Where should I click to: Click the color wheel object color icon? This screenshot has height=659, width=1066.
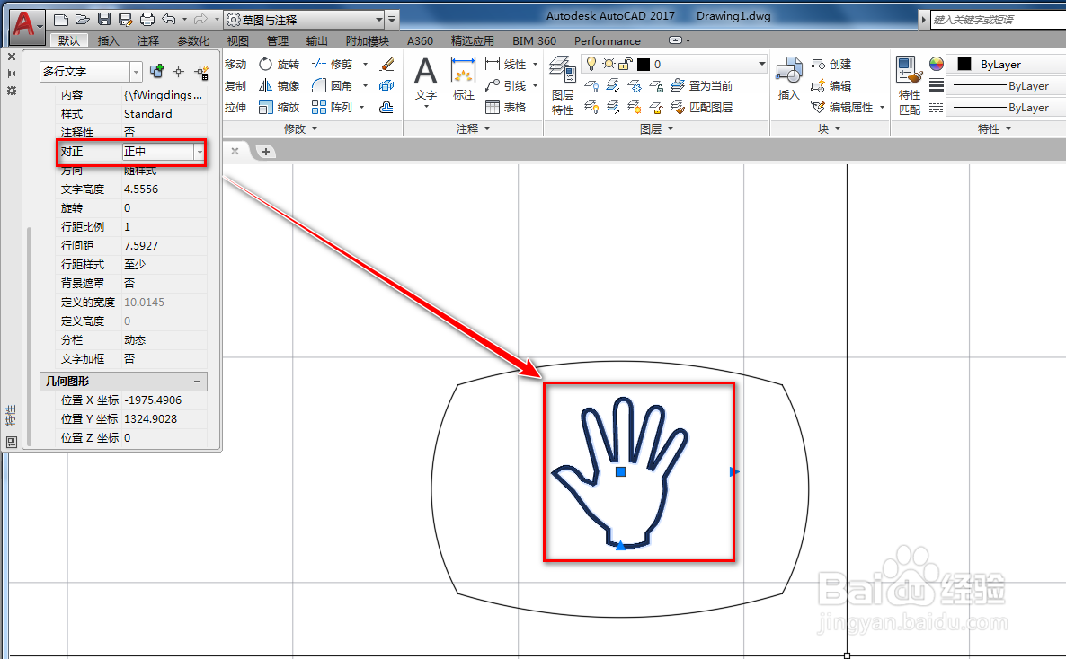937,64
